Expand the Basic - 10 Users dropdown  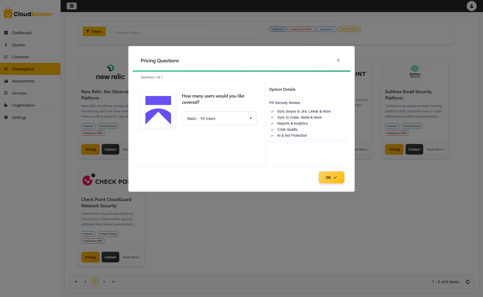coord(219,118)
